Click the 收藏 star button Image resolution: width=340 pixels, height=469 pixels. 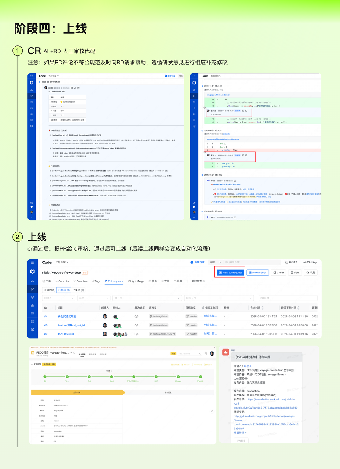[311, 273]
